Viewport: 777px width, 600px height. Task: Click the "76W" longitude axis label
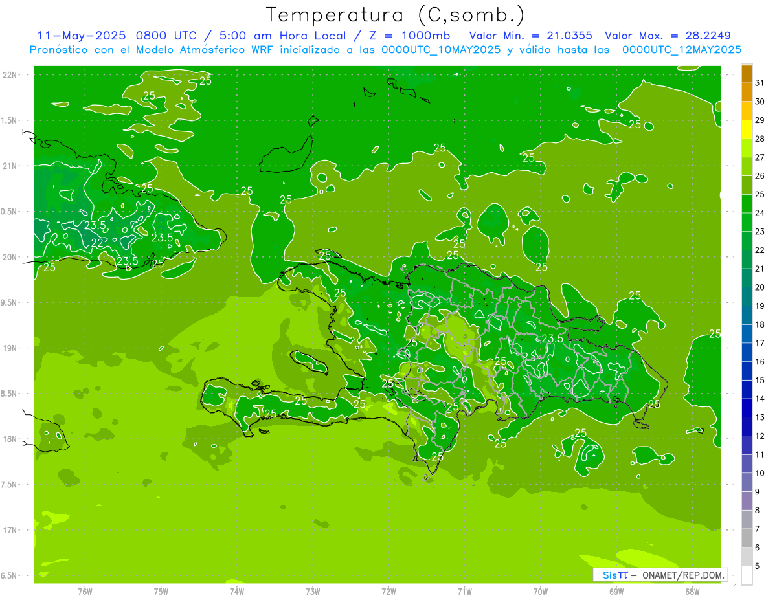click(x=85, y=591)
